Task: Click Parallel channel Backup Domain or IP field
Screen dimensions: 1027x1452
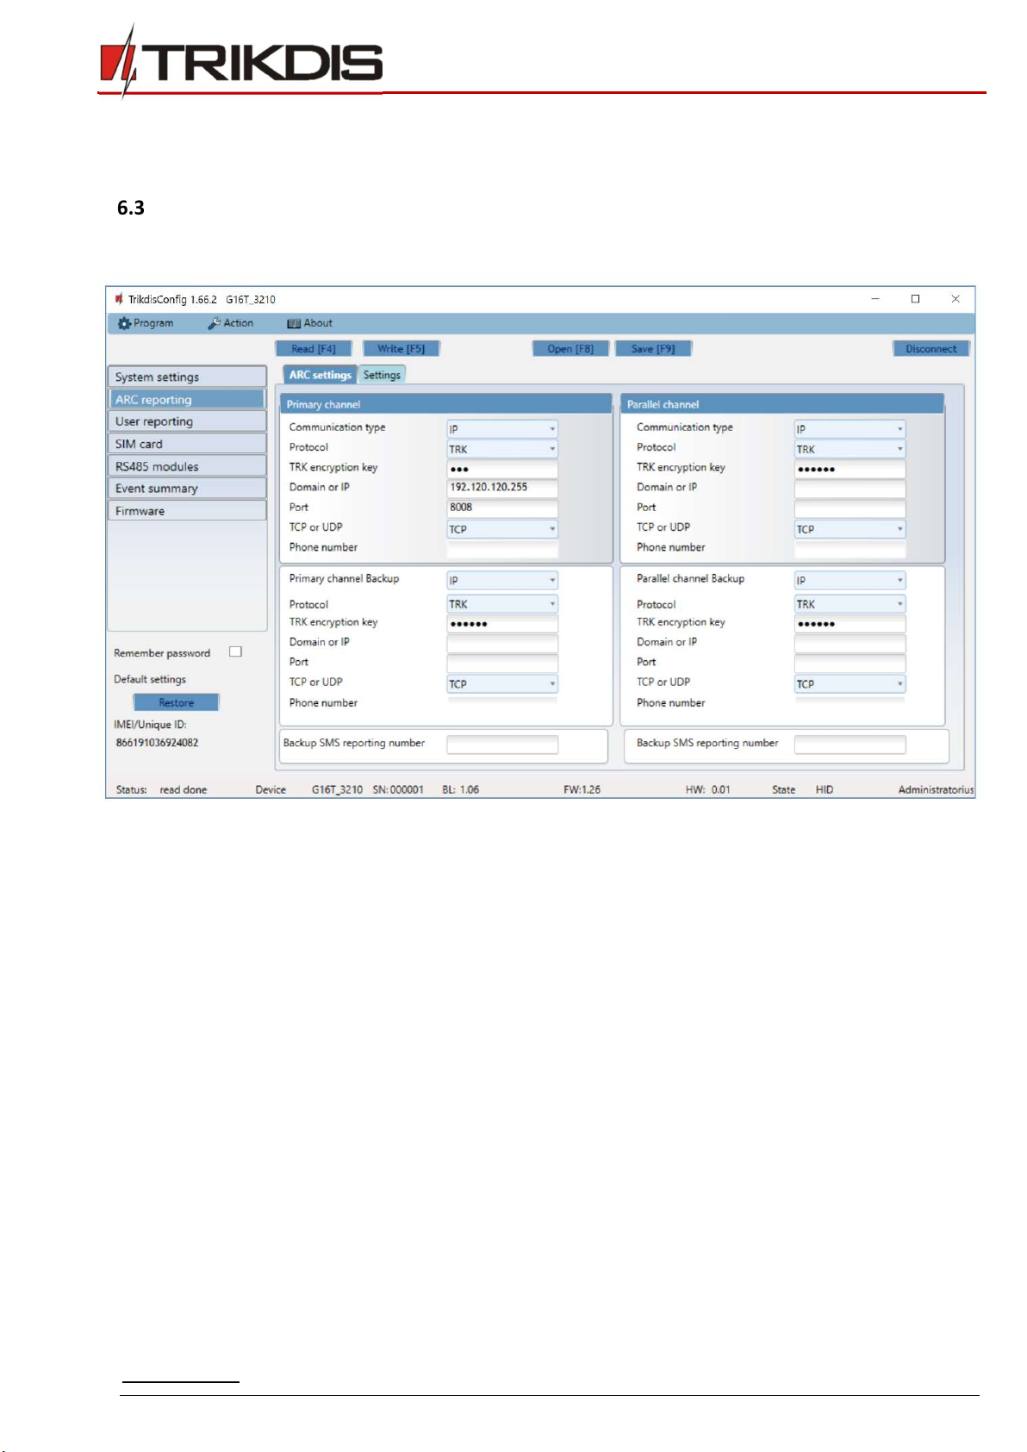Action: [850, 644]
